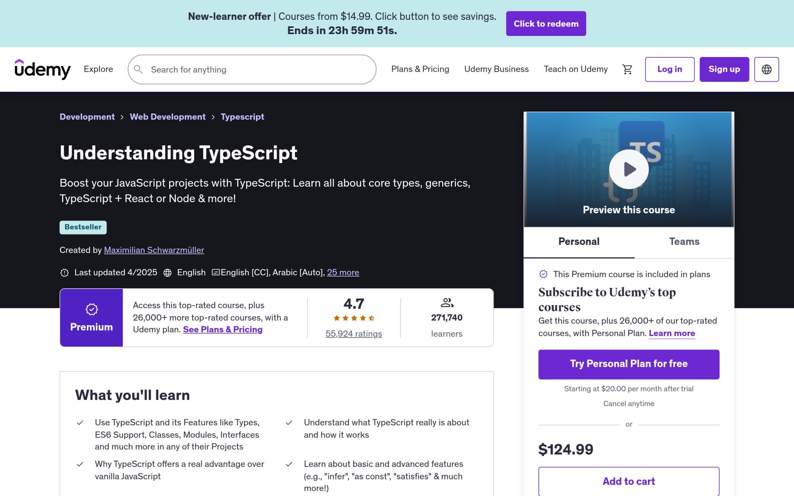Select the Personal tab

(x=579, y=242)
